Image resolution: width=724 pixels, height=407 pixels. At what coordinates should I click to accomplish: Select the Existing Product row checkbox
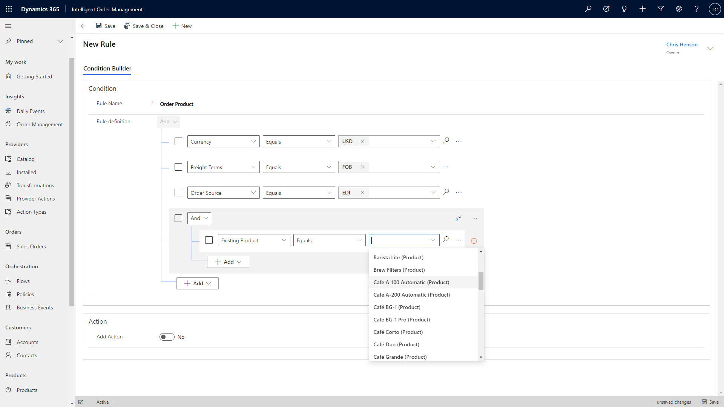coord(209,240)
